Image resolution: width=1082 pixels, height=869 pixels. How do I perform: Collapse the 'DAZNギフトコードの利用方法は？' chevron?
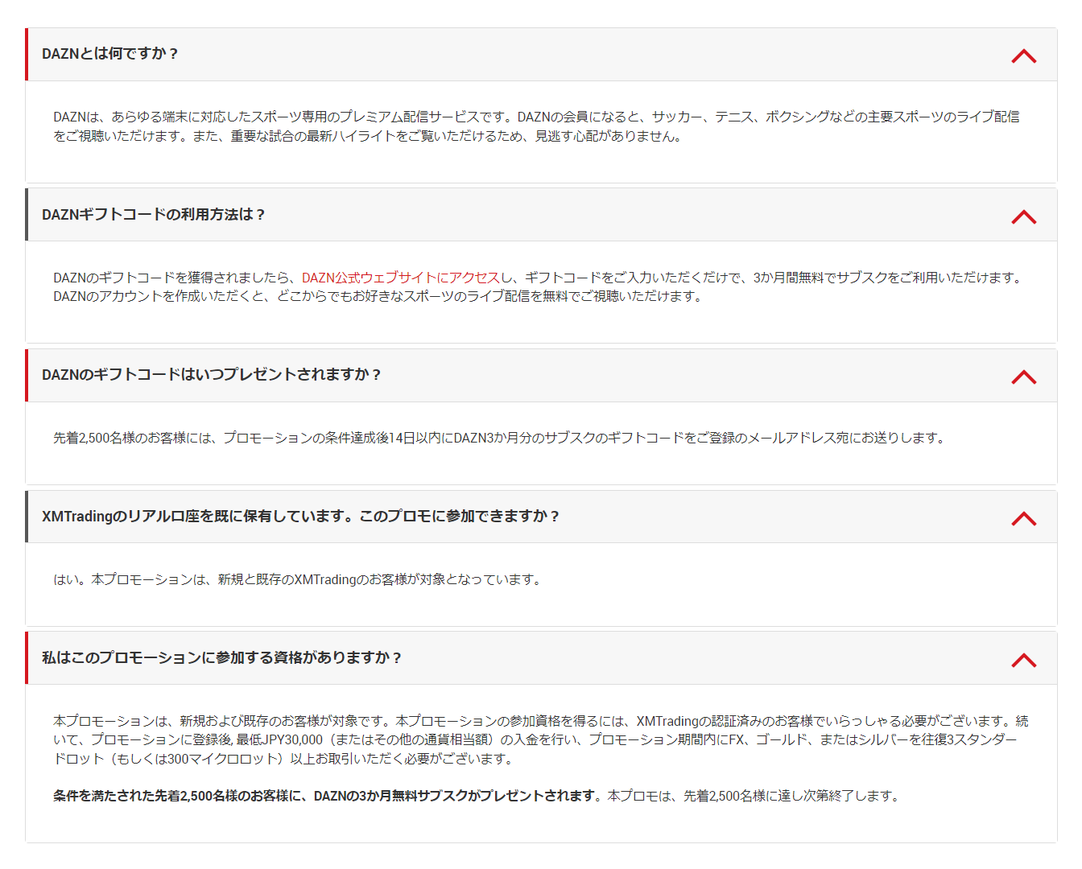[x=1023, y=216]
